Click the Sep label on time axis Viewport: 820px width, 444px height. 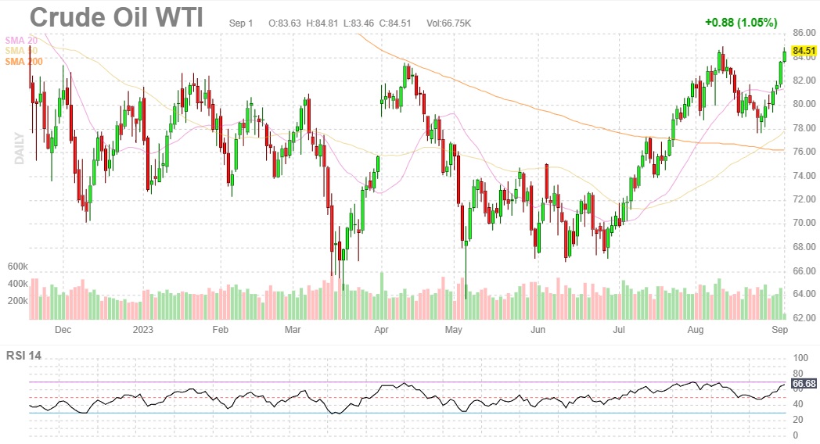[x=780, y=330]
